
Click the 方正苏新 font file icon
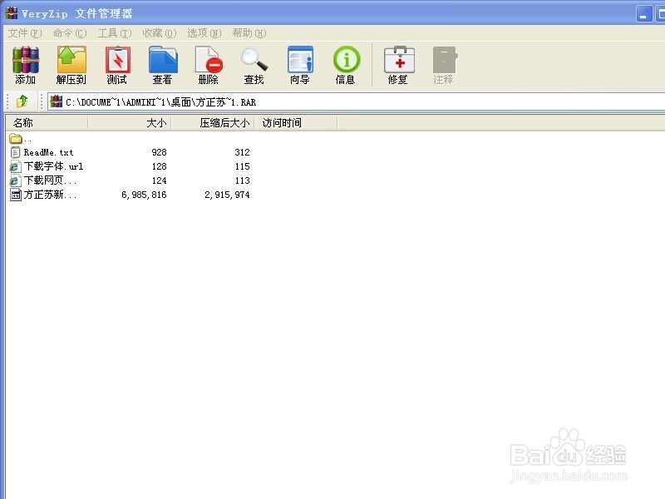tap(15, 195)
